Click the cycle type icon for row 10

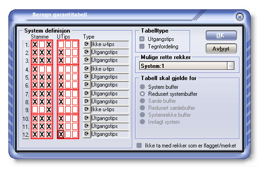point(87,118)
